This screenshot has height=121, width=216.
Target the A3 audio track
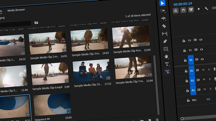(x=193, y=90)
